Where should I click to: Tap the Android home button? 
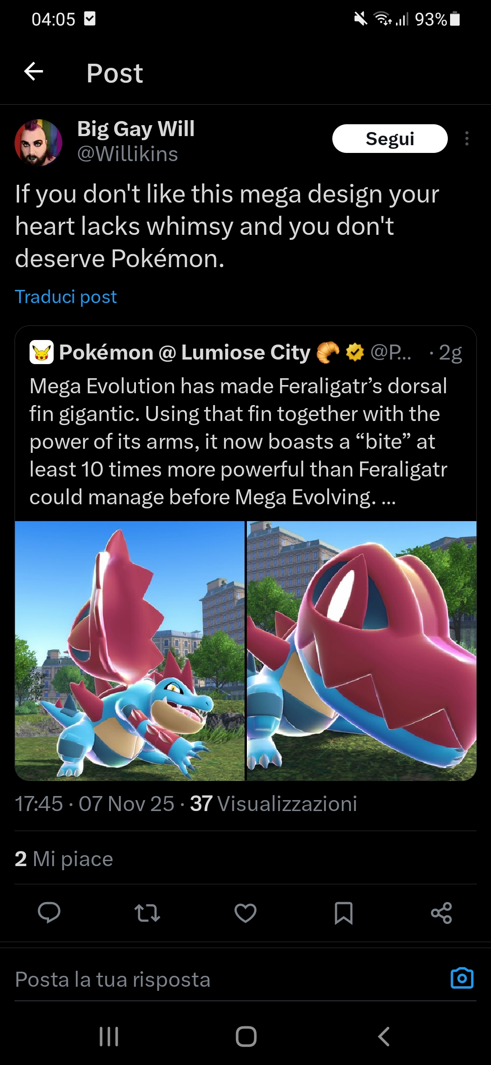coord(246,1037)
